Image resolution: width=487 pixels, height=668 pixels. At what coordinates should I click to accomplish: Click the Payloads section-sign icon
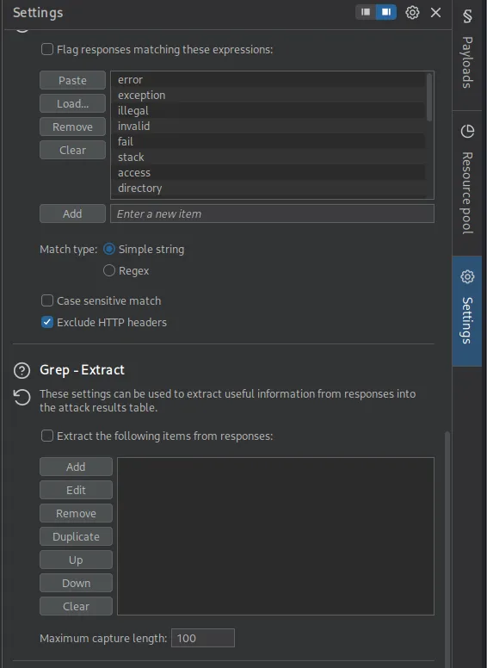467,16
